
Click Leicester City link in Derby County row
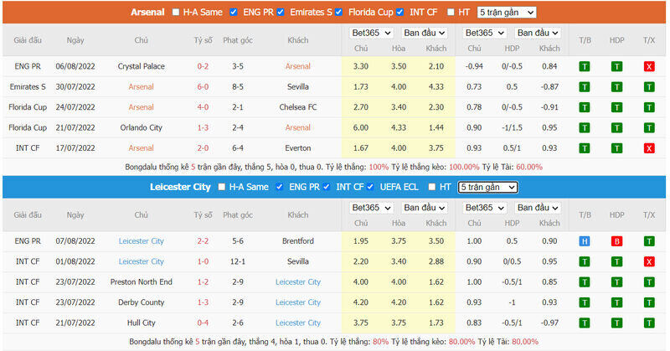[x=298, y=302]
